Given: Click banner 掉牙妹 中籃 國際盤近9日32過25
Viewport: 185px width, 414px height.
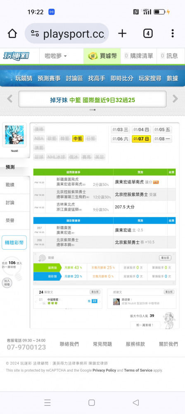Looking at the screenshot, I should [92, 100].
